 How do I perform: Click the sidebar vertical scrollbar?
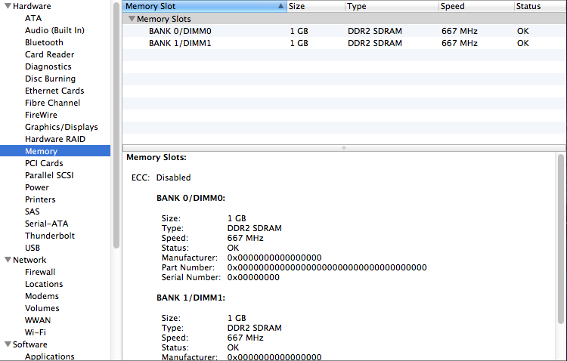[x=116, y=126]
